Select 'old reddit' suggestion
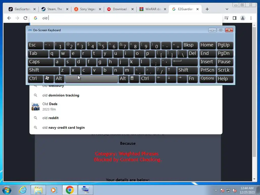260x195 pixels. coord(126,118)
